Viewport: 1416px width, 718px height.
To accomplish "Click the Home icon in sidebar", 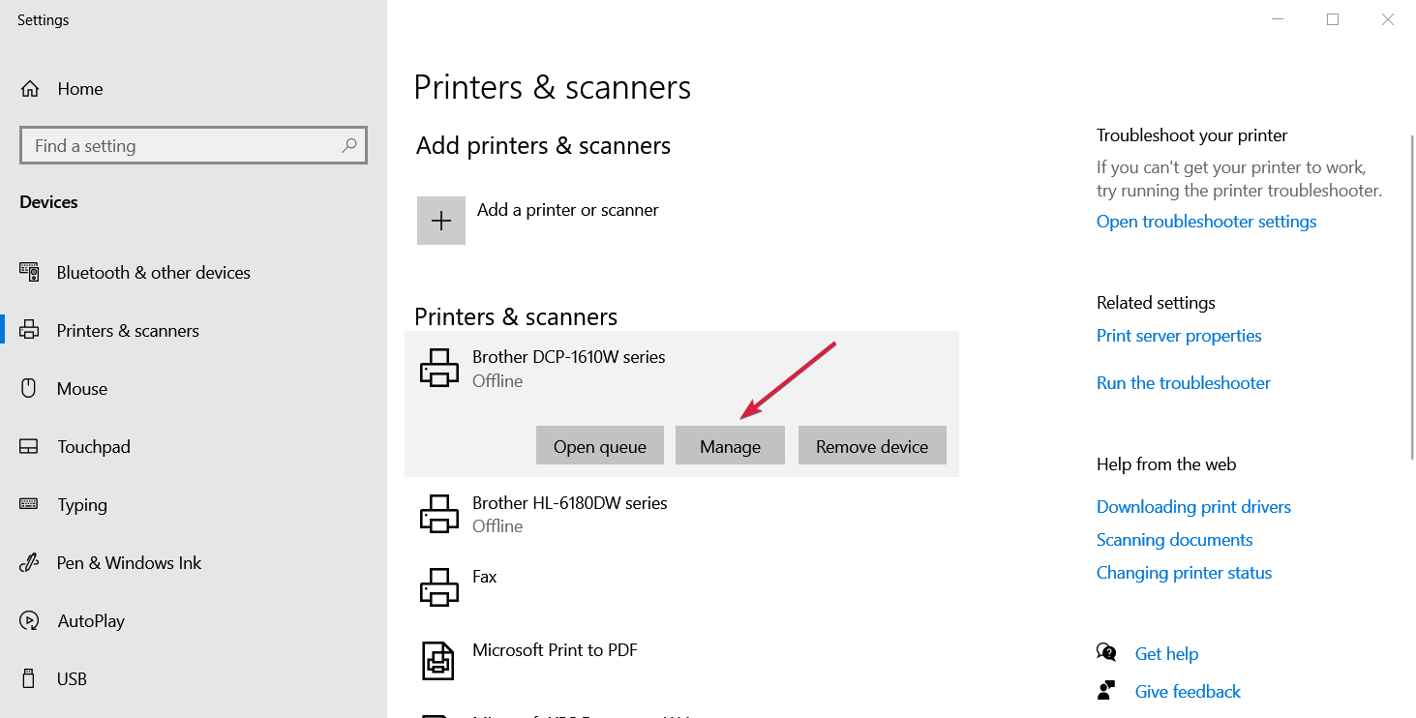I will (x=30, y=89).
